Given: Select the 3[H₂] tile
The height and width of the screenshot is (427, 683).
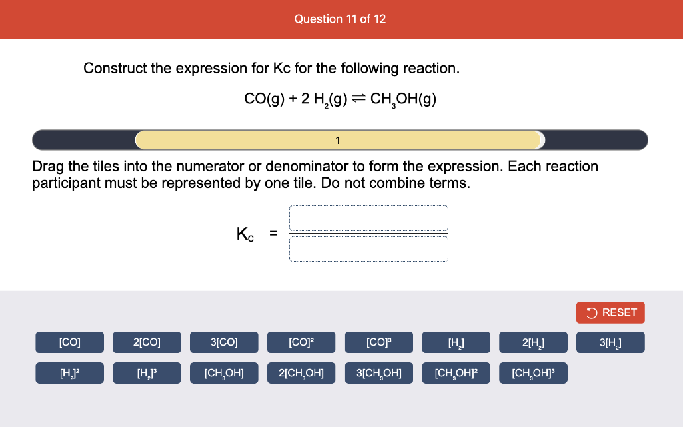Looking at the screenshot, I should click(x=610, y=342).
